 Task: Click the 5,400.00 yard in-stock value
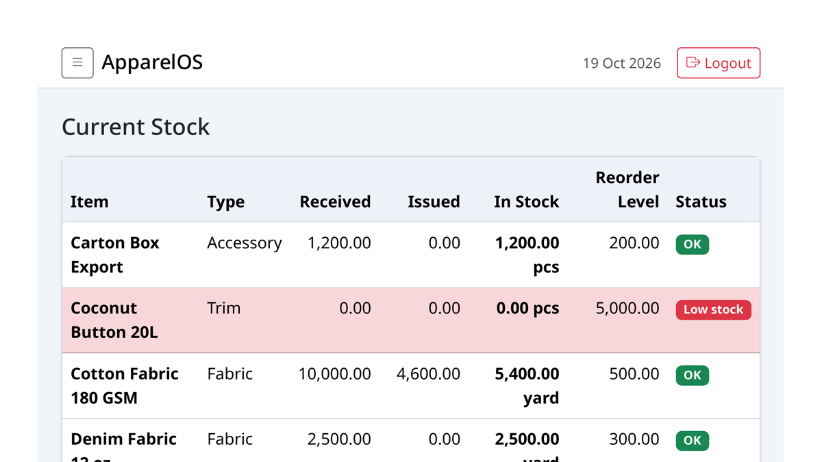(x=527, y=386)
